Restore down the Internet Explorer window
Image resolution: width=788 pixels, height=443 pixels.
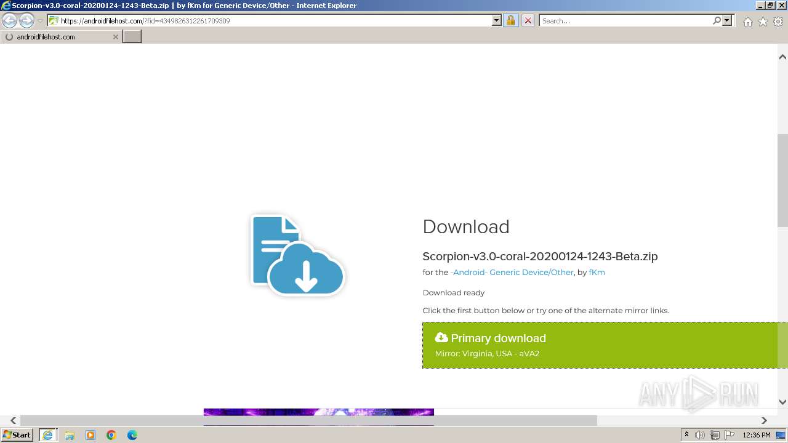click(x=770, y=6)
